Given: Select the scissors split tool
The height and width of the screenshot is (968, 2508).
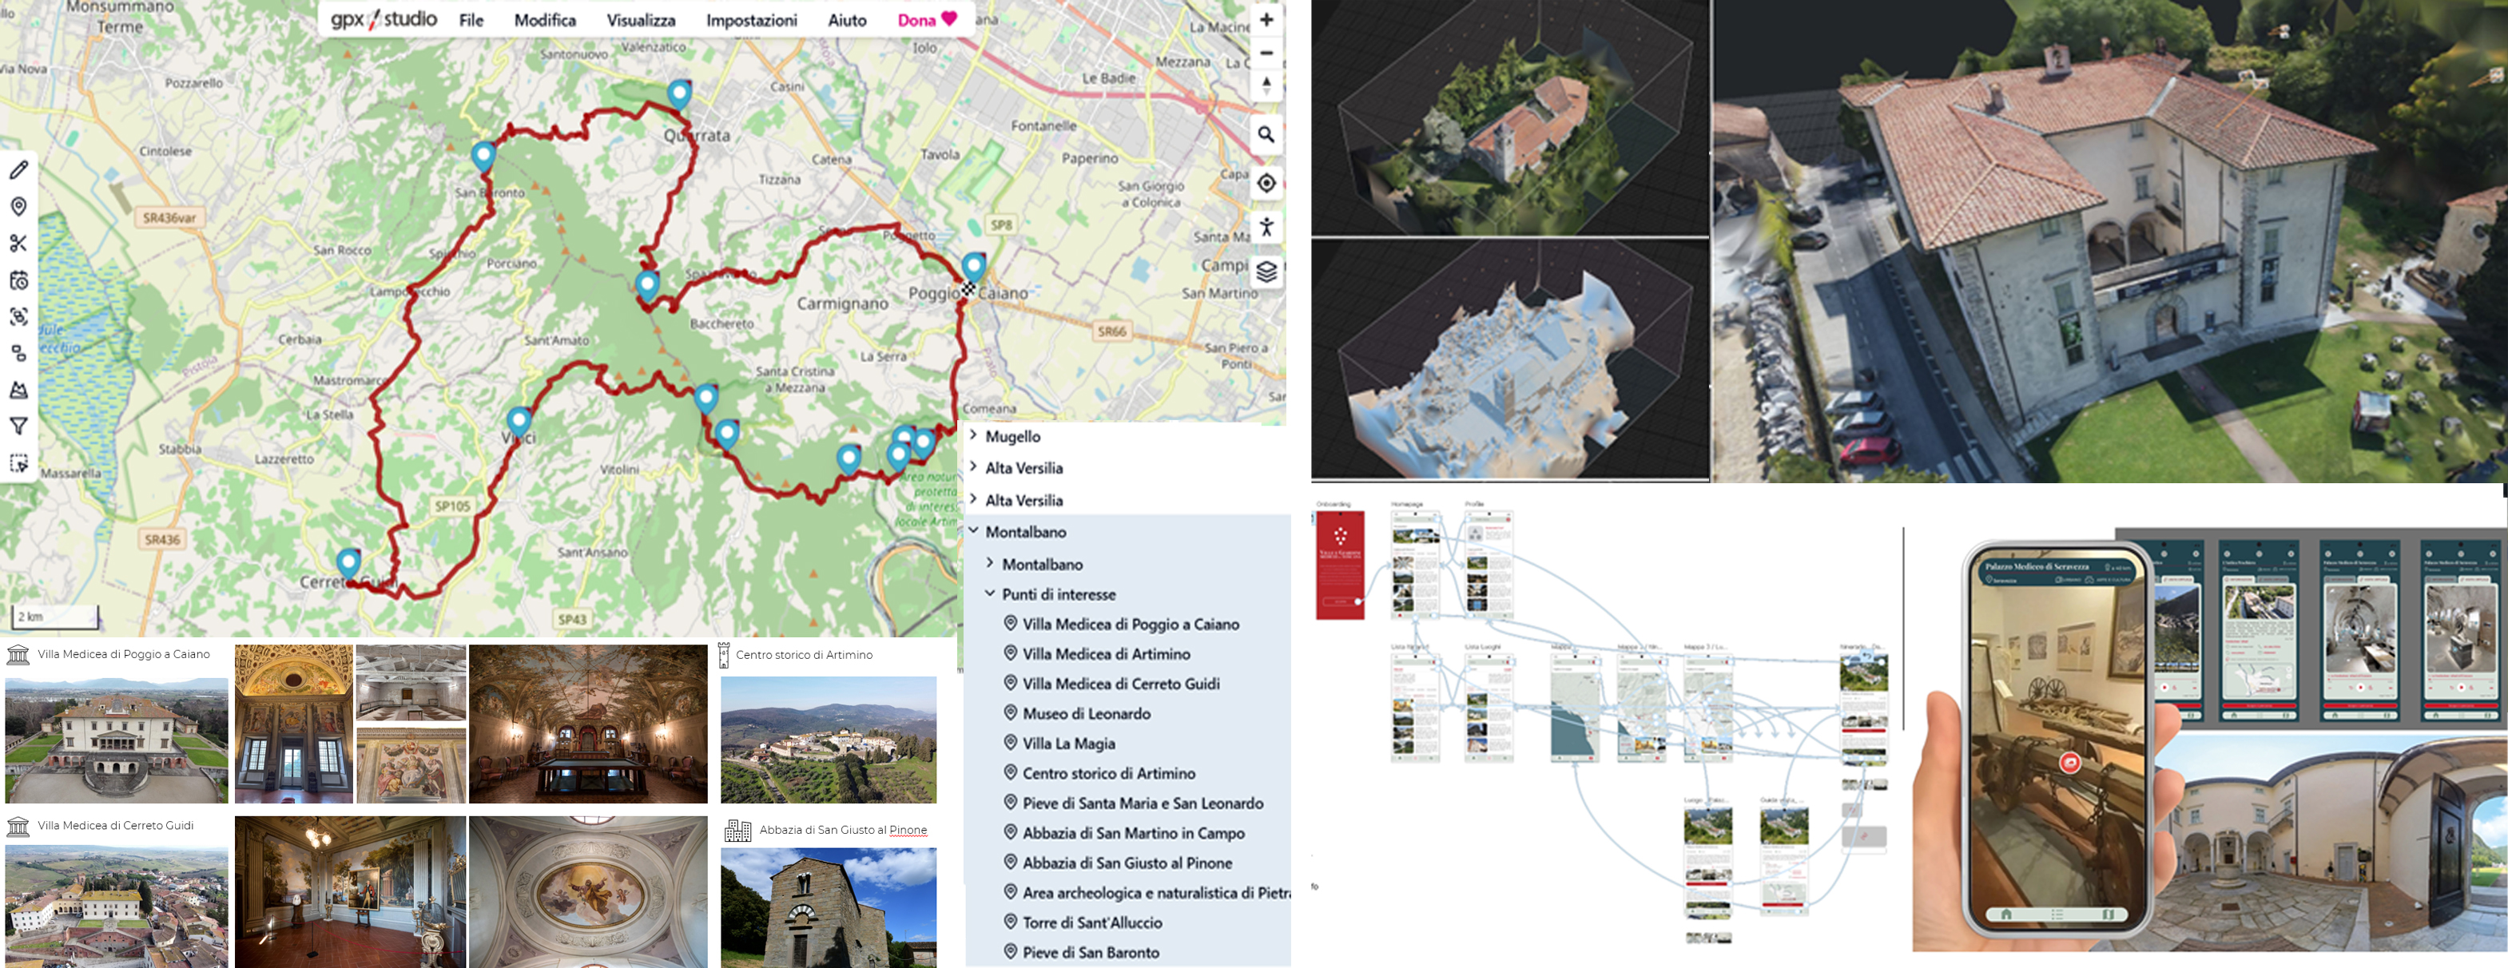Looking at the screenshot, I should coord(18,244).
